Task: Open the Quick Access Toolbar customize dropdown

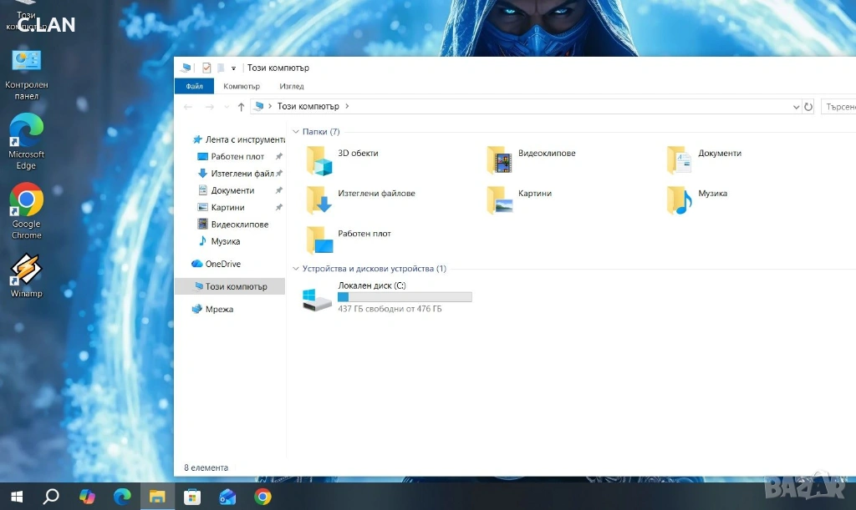Action: [234, 68]
